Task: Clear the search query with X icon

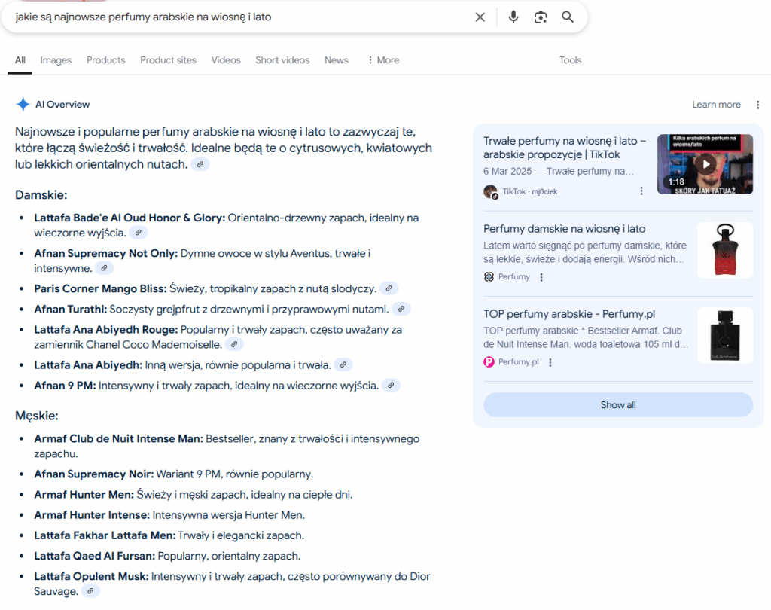Action: point(480,17)
